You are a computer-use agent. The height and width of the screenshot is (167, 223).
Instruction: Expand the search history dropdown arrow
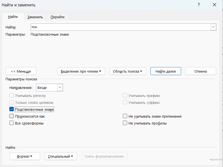(213, 27)
